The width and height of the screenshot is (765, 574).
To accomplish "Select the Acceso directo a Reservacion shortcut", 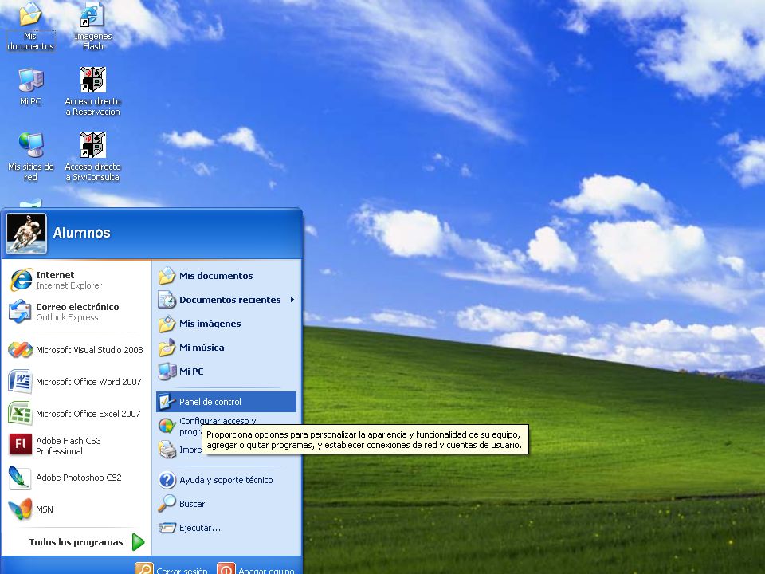I will click(x=92, y=92).
